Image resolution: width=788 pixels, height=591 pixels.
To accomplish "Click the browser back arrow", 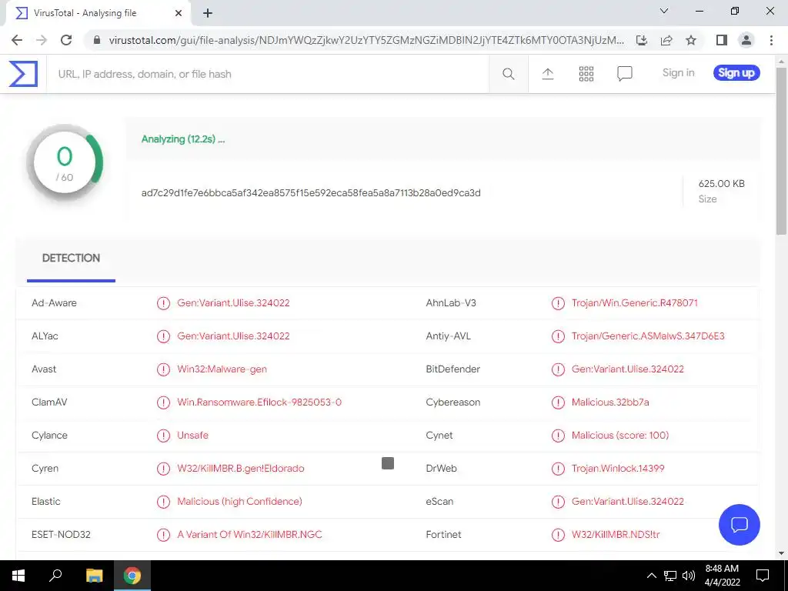I will tap(17, 40).
